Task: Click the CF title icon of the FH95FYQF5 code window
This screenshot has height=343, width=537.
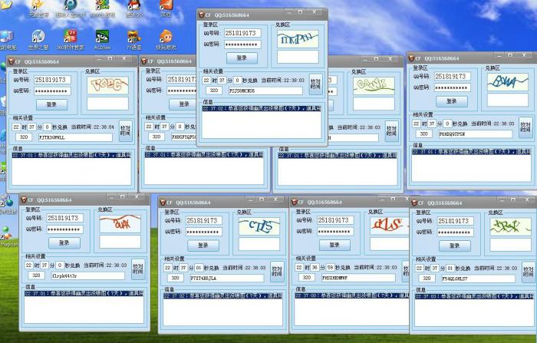Action: (x=144, y=61)
